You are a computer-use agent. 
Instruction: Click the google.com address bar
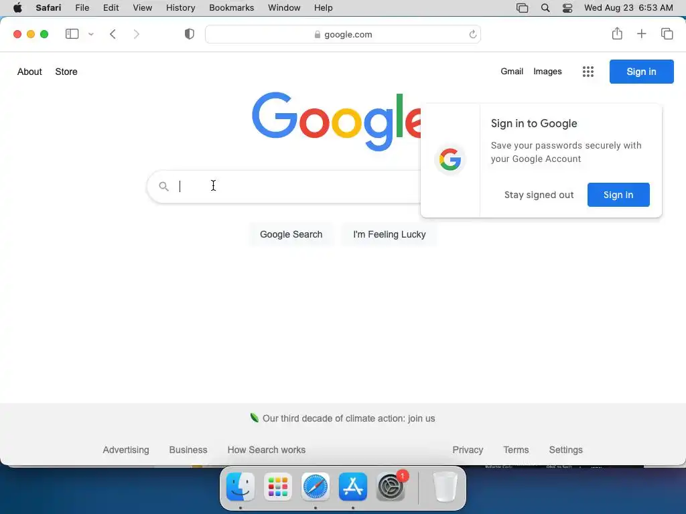(343, 35)
